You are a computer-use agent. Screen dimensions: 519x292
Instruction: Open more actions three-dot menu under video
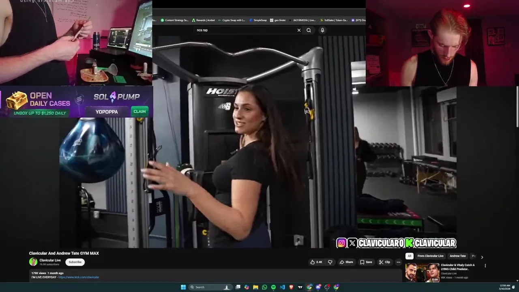[x=398, y=262]
